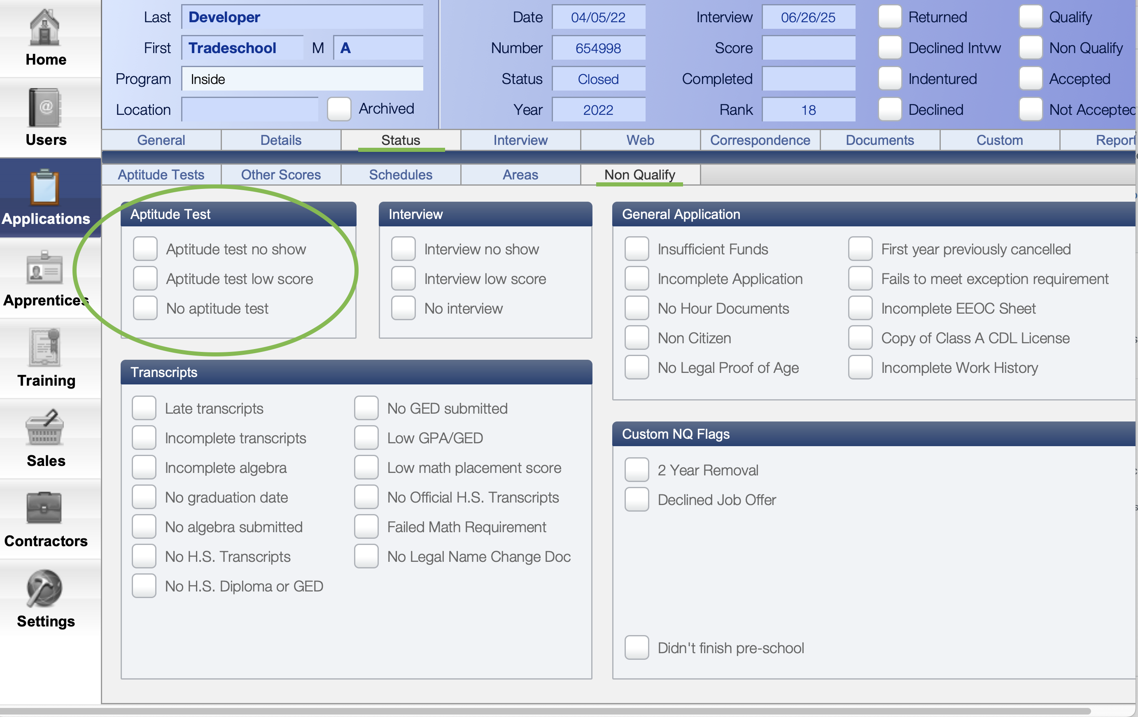Click the Status field showing Closed
The width and height of the screenshot is (1138, 717).
[x=599, y=78]
